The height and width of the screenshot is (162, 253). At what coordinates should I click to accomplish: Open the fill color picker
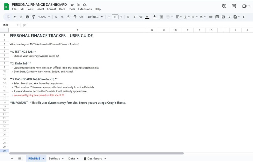[155, 17]
